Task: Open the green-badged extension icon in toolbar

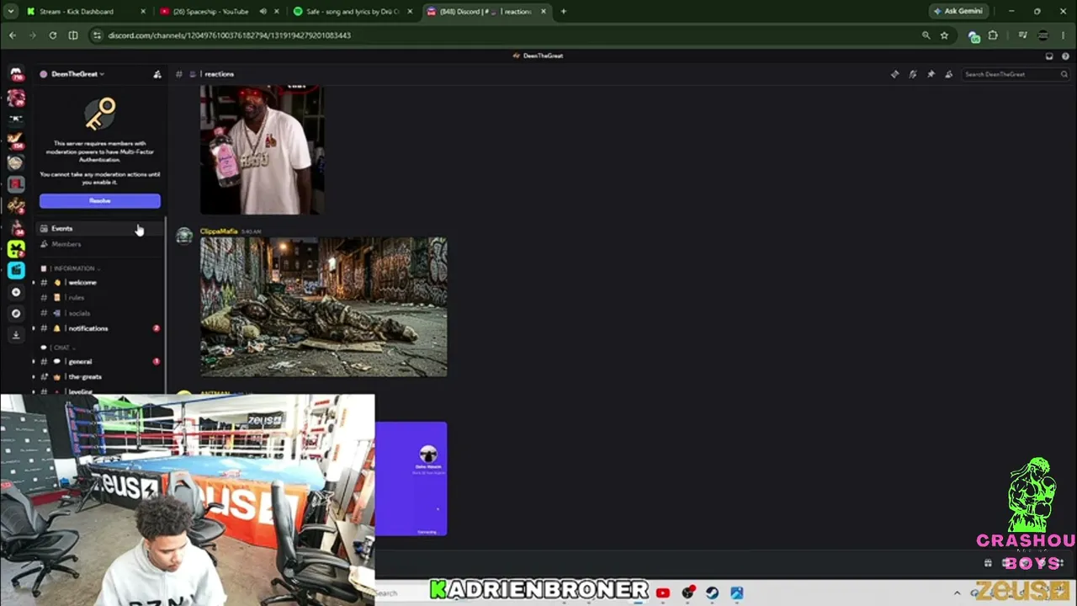Action: (974, 36)
